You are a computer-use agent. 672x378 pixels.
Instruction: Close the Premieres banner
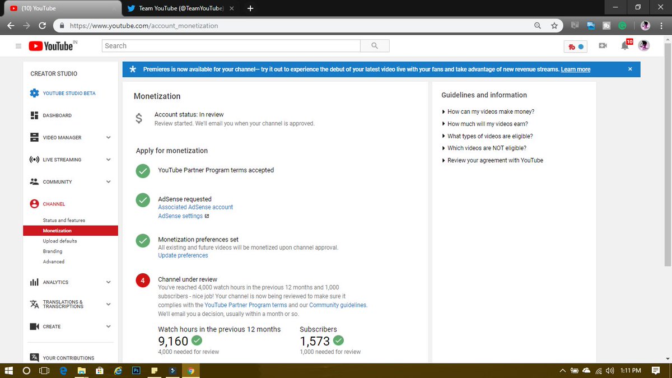tap(630, 69)
